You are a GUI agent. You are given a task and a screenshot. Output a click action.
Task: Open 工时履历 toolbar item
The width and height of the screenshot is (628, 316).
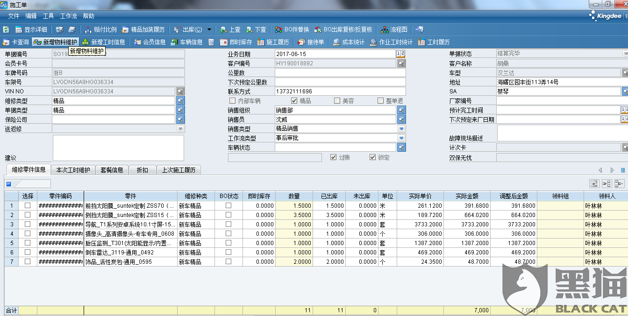[x=434, y=42]
